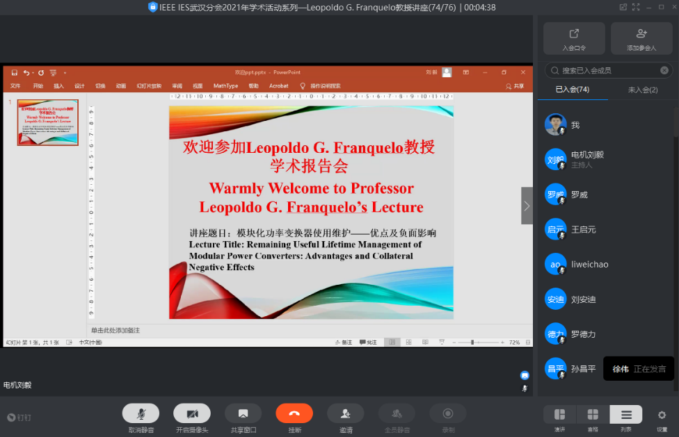Click 添加参会人 to add participants

tap(641, 38)
